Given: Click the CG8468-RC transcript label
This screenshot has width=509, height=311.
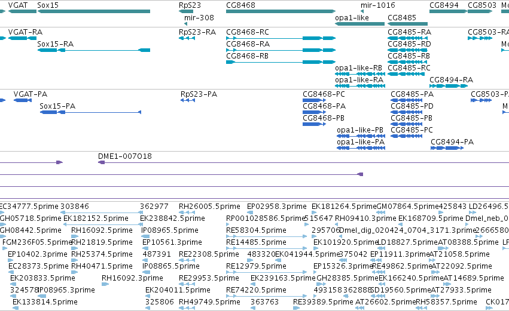Looking at the screenshot, I should pos(248,32).
